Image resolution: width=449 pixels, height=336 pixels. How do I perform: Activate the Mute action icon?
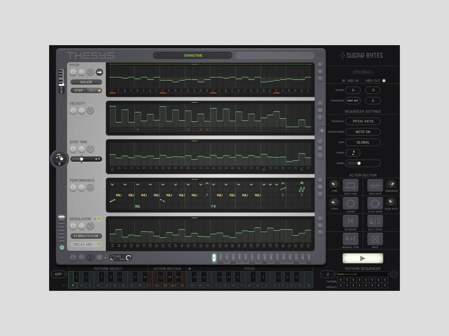coord(375,239)
